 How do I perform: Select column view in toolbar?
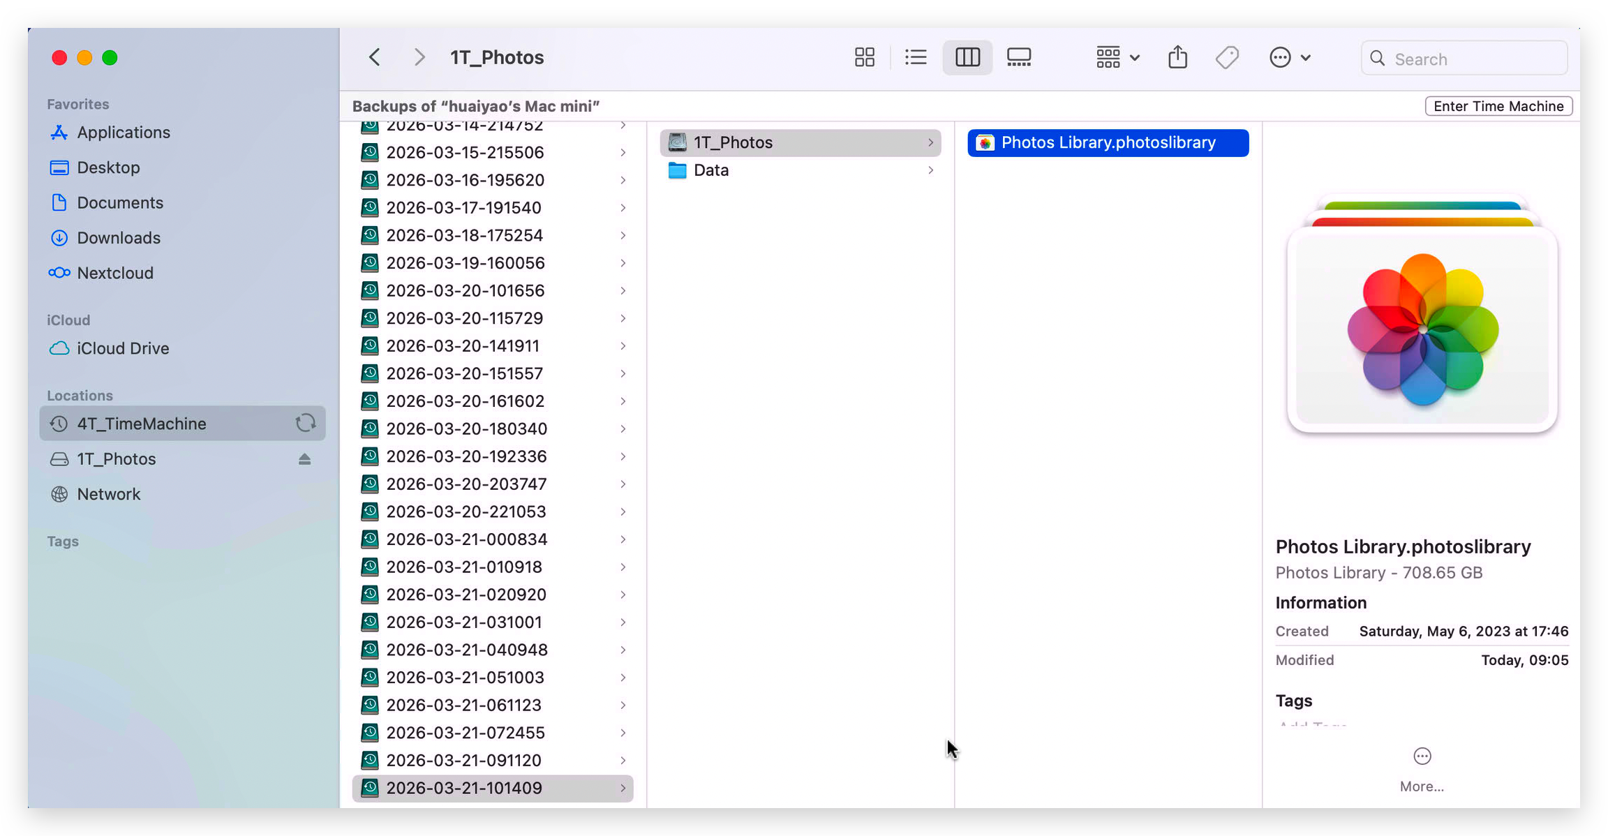pos(967,57)
